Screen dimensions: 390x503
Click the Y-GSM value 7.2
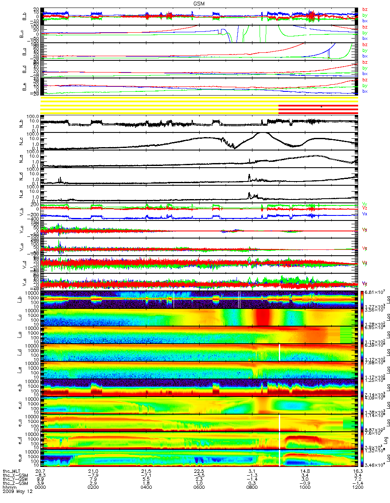[357, 480]
